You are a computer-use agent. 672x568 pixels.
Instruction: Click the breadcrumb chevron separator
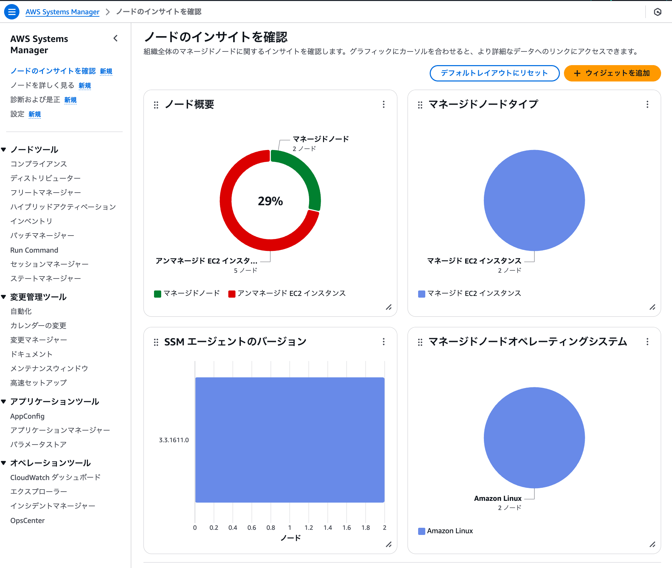(108, 12)
